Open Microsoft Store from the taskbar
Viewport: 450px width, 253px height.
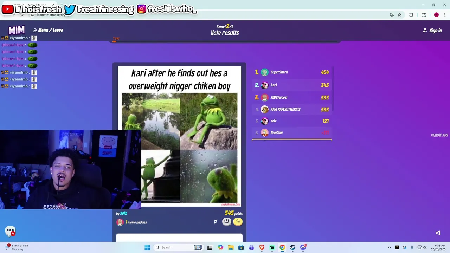[241, 247]
